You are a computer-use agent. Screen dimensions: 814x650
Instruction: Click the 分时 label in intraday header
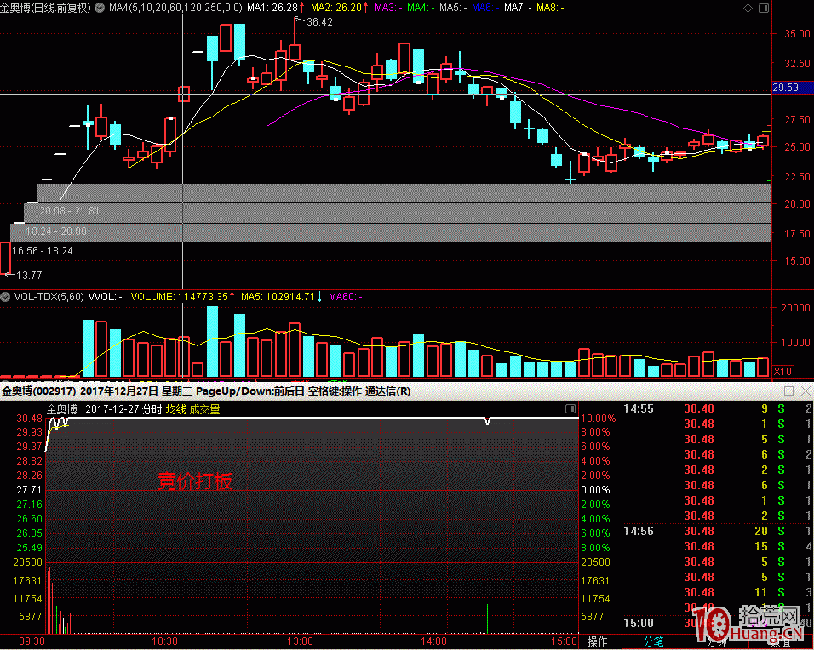tap(152, 409)
